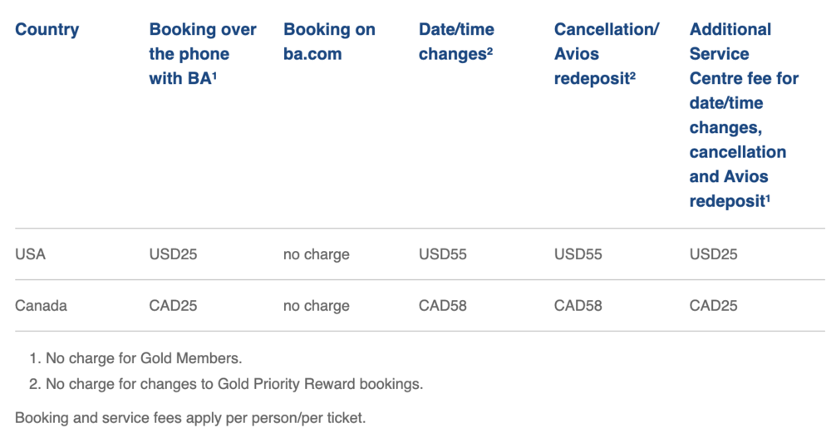Click the Canada row label
Viewport: 831px width, 438px height.
tap(41, 306)
